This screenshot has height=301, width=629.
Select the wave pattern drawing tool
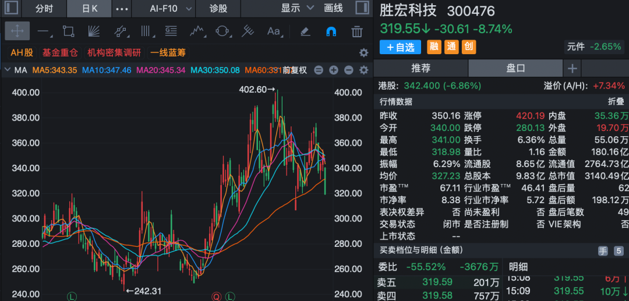click(x=197, y=31)
